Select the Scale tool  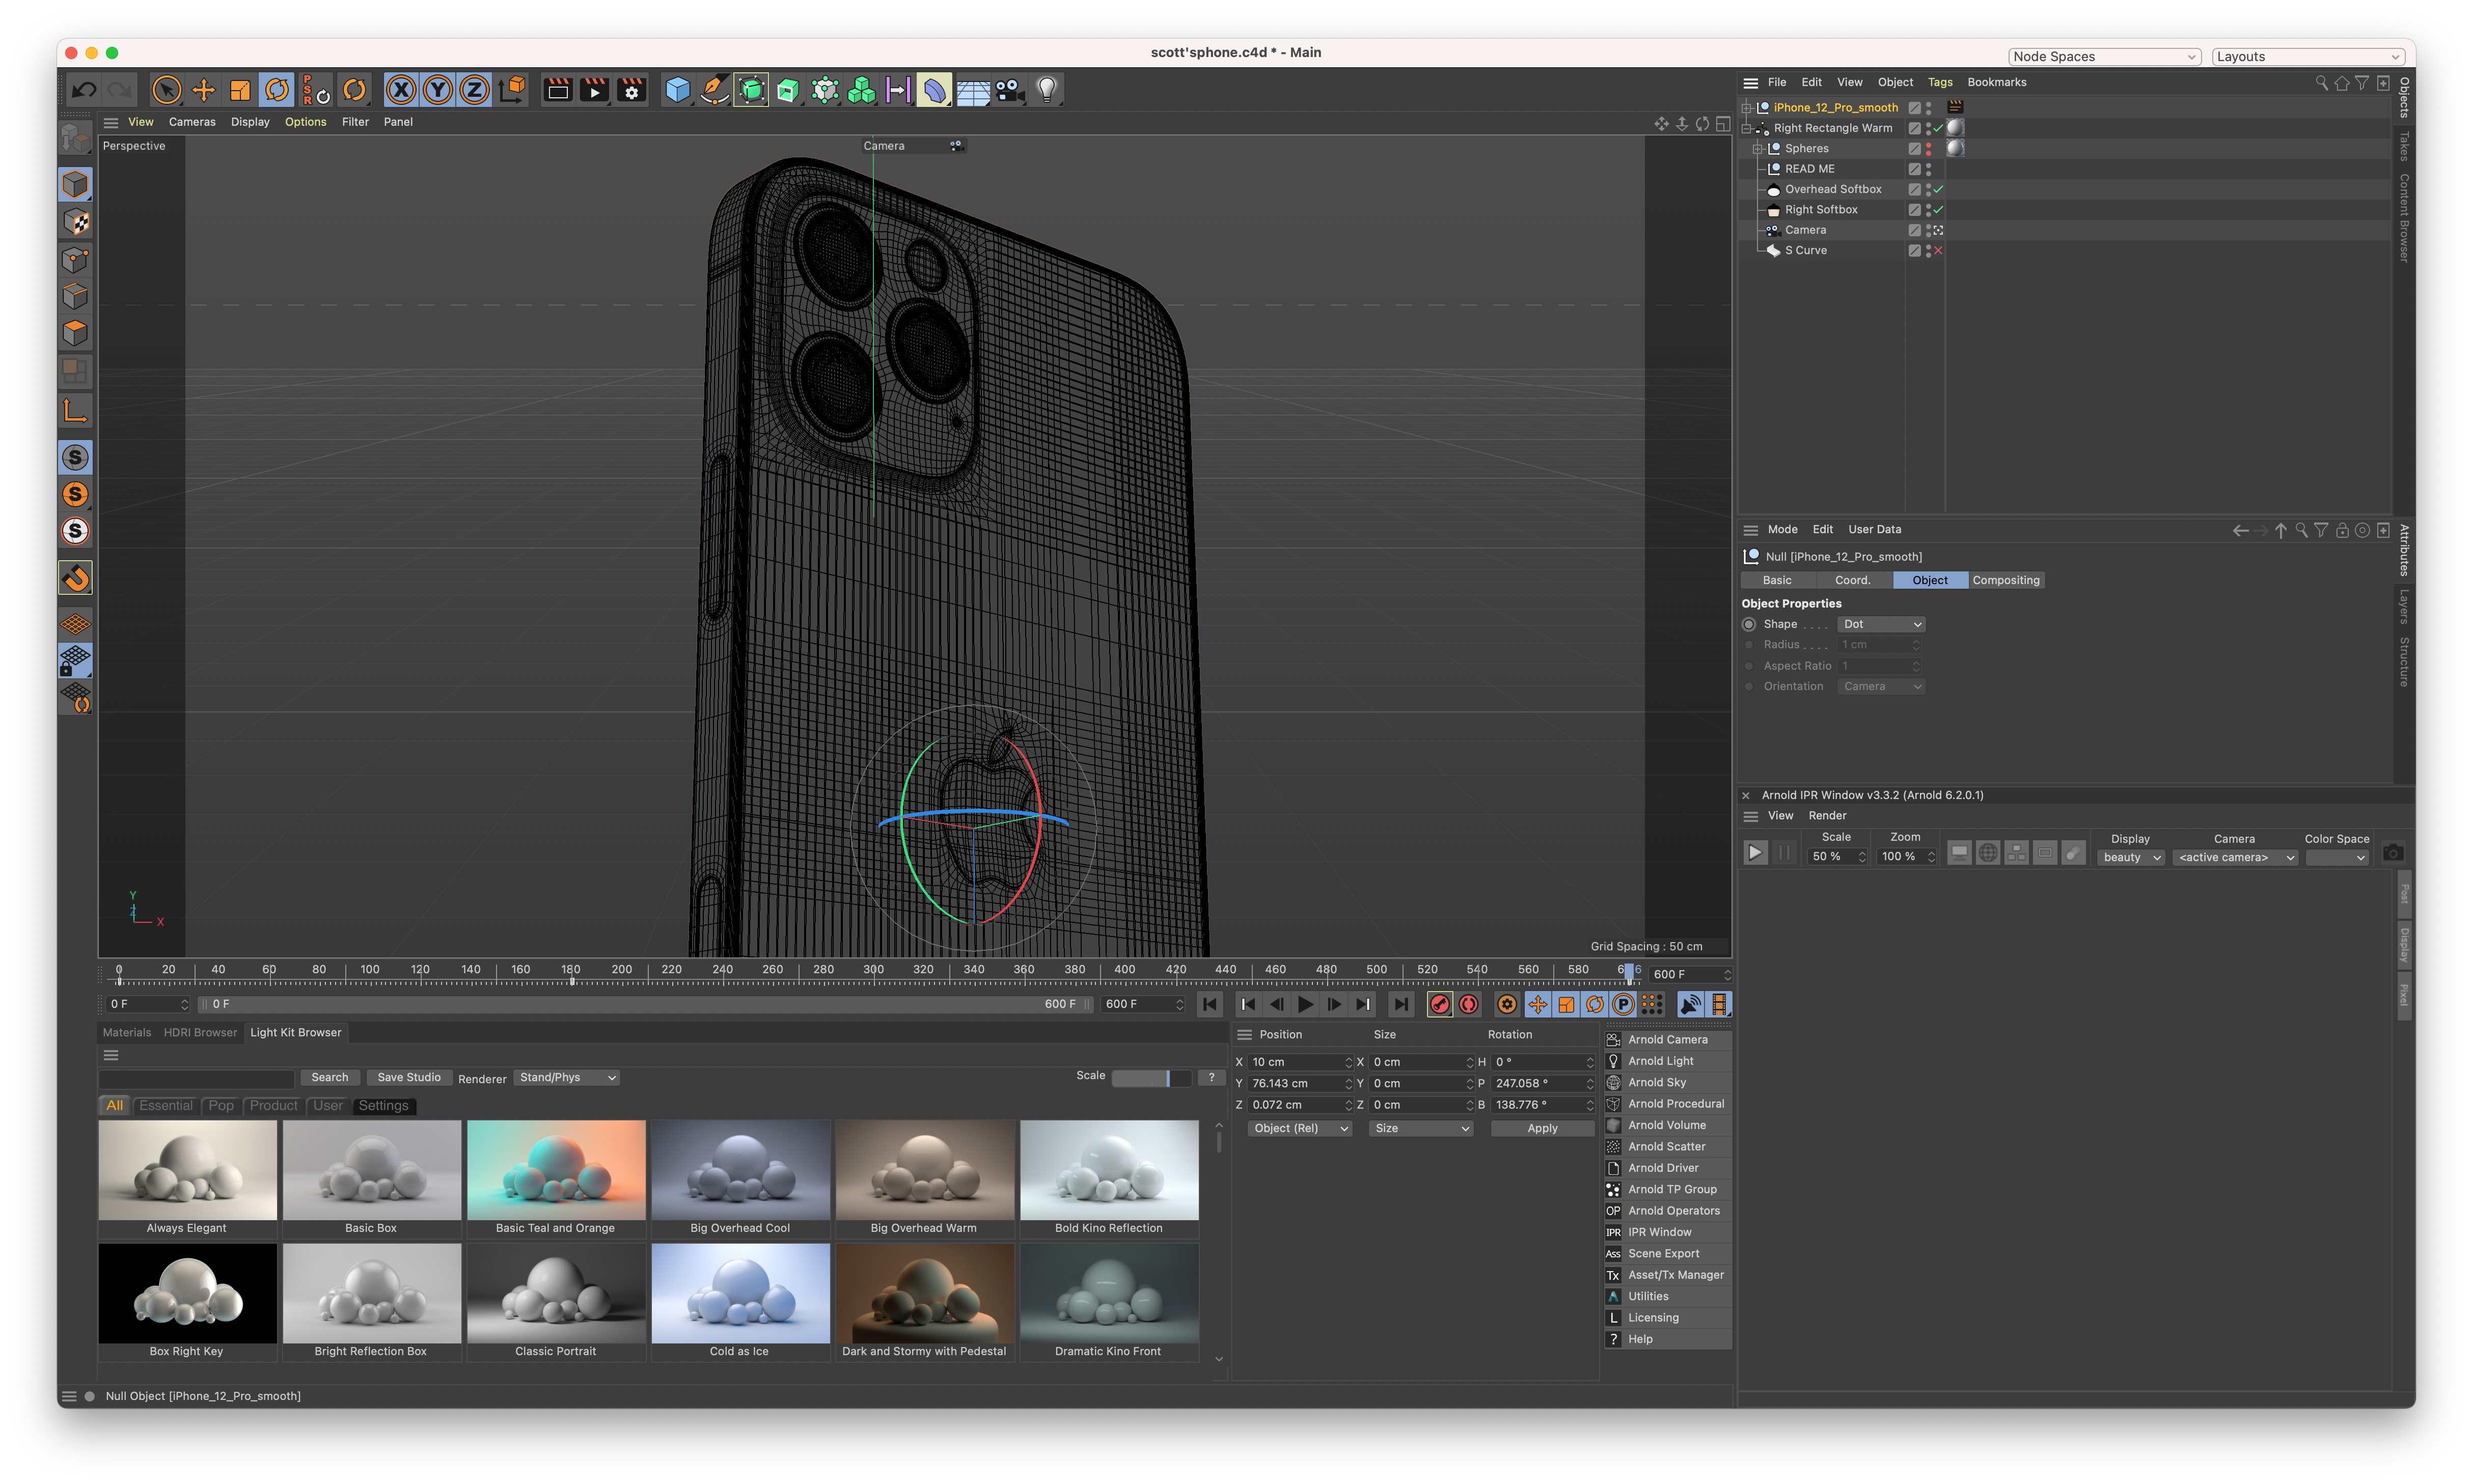pyautogui.click(x=240, y=91)
